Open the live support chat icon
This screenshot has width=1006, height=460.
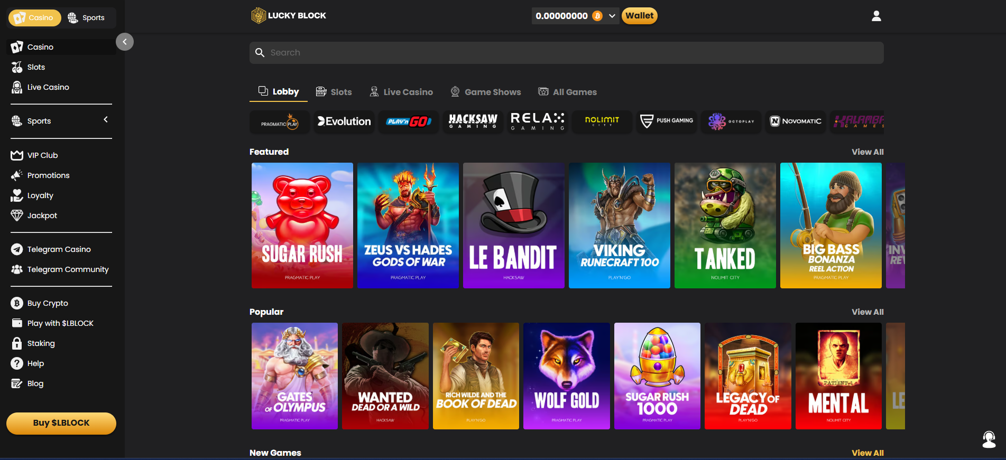click(989, 439)
